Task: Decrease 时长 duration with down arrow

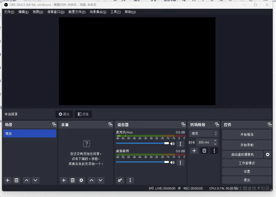Action: [x=215, y=144]
